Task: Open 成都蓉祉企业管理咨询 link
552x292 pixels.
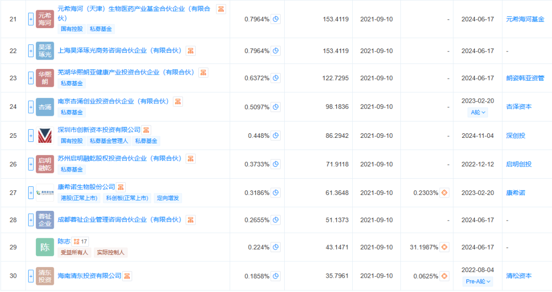Action: pos(120,220)
